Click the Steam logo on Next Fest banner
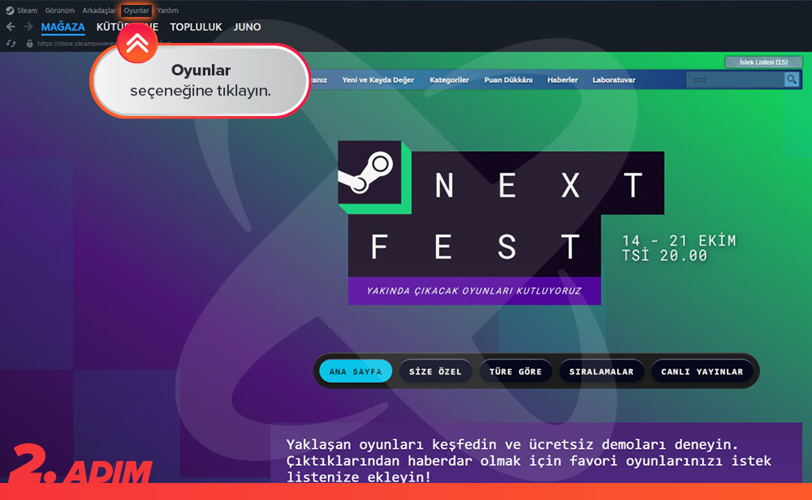The image size is (812, 500). (369, 172)
